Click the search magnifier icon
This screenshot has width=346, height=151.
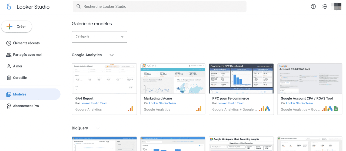tap(79, 6)
